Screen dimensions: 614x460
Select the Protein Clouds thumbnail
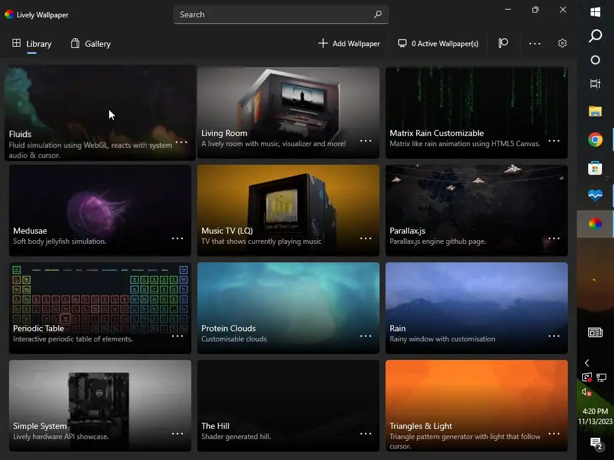point(288,308)
